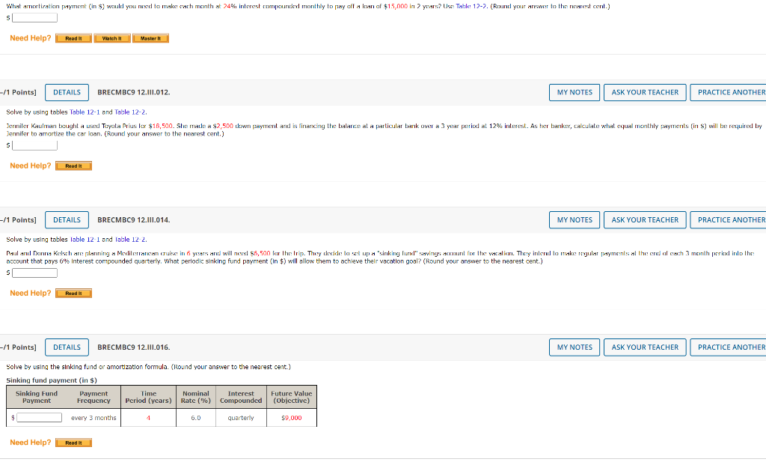Click the BRECMBC9 12.III.016. question code
766x471 pixels.
pos(134,347)
